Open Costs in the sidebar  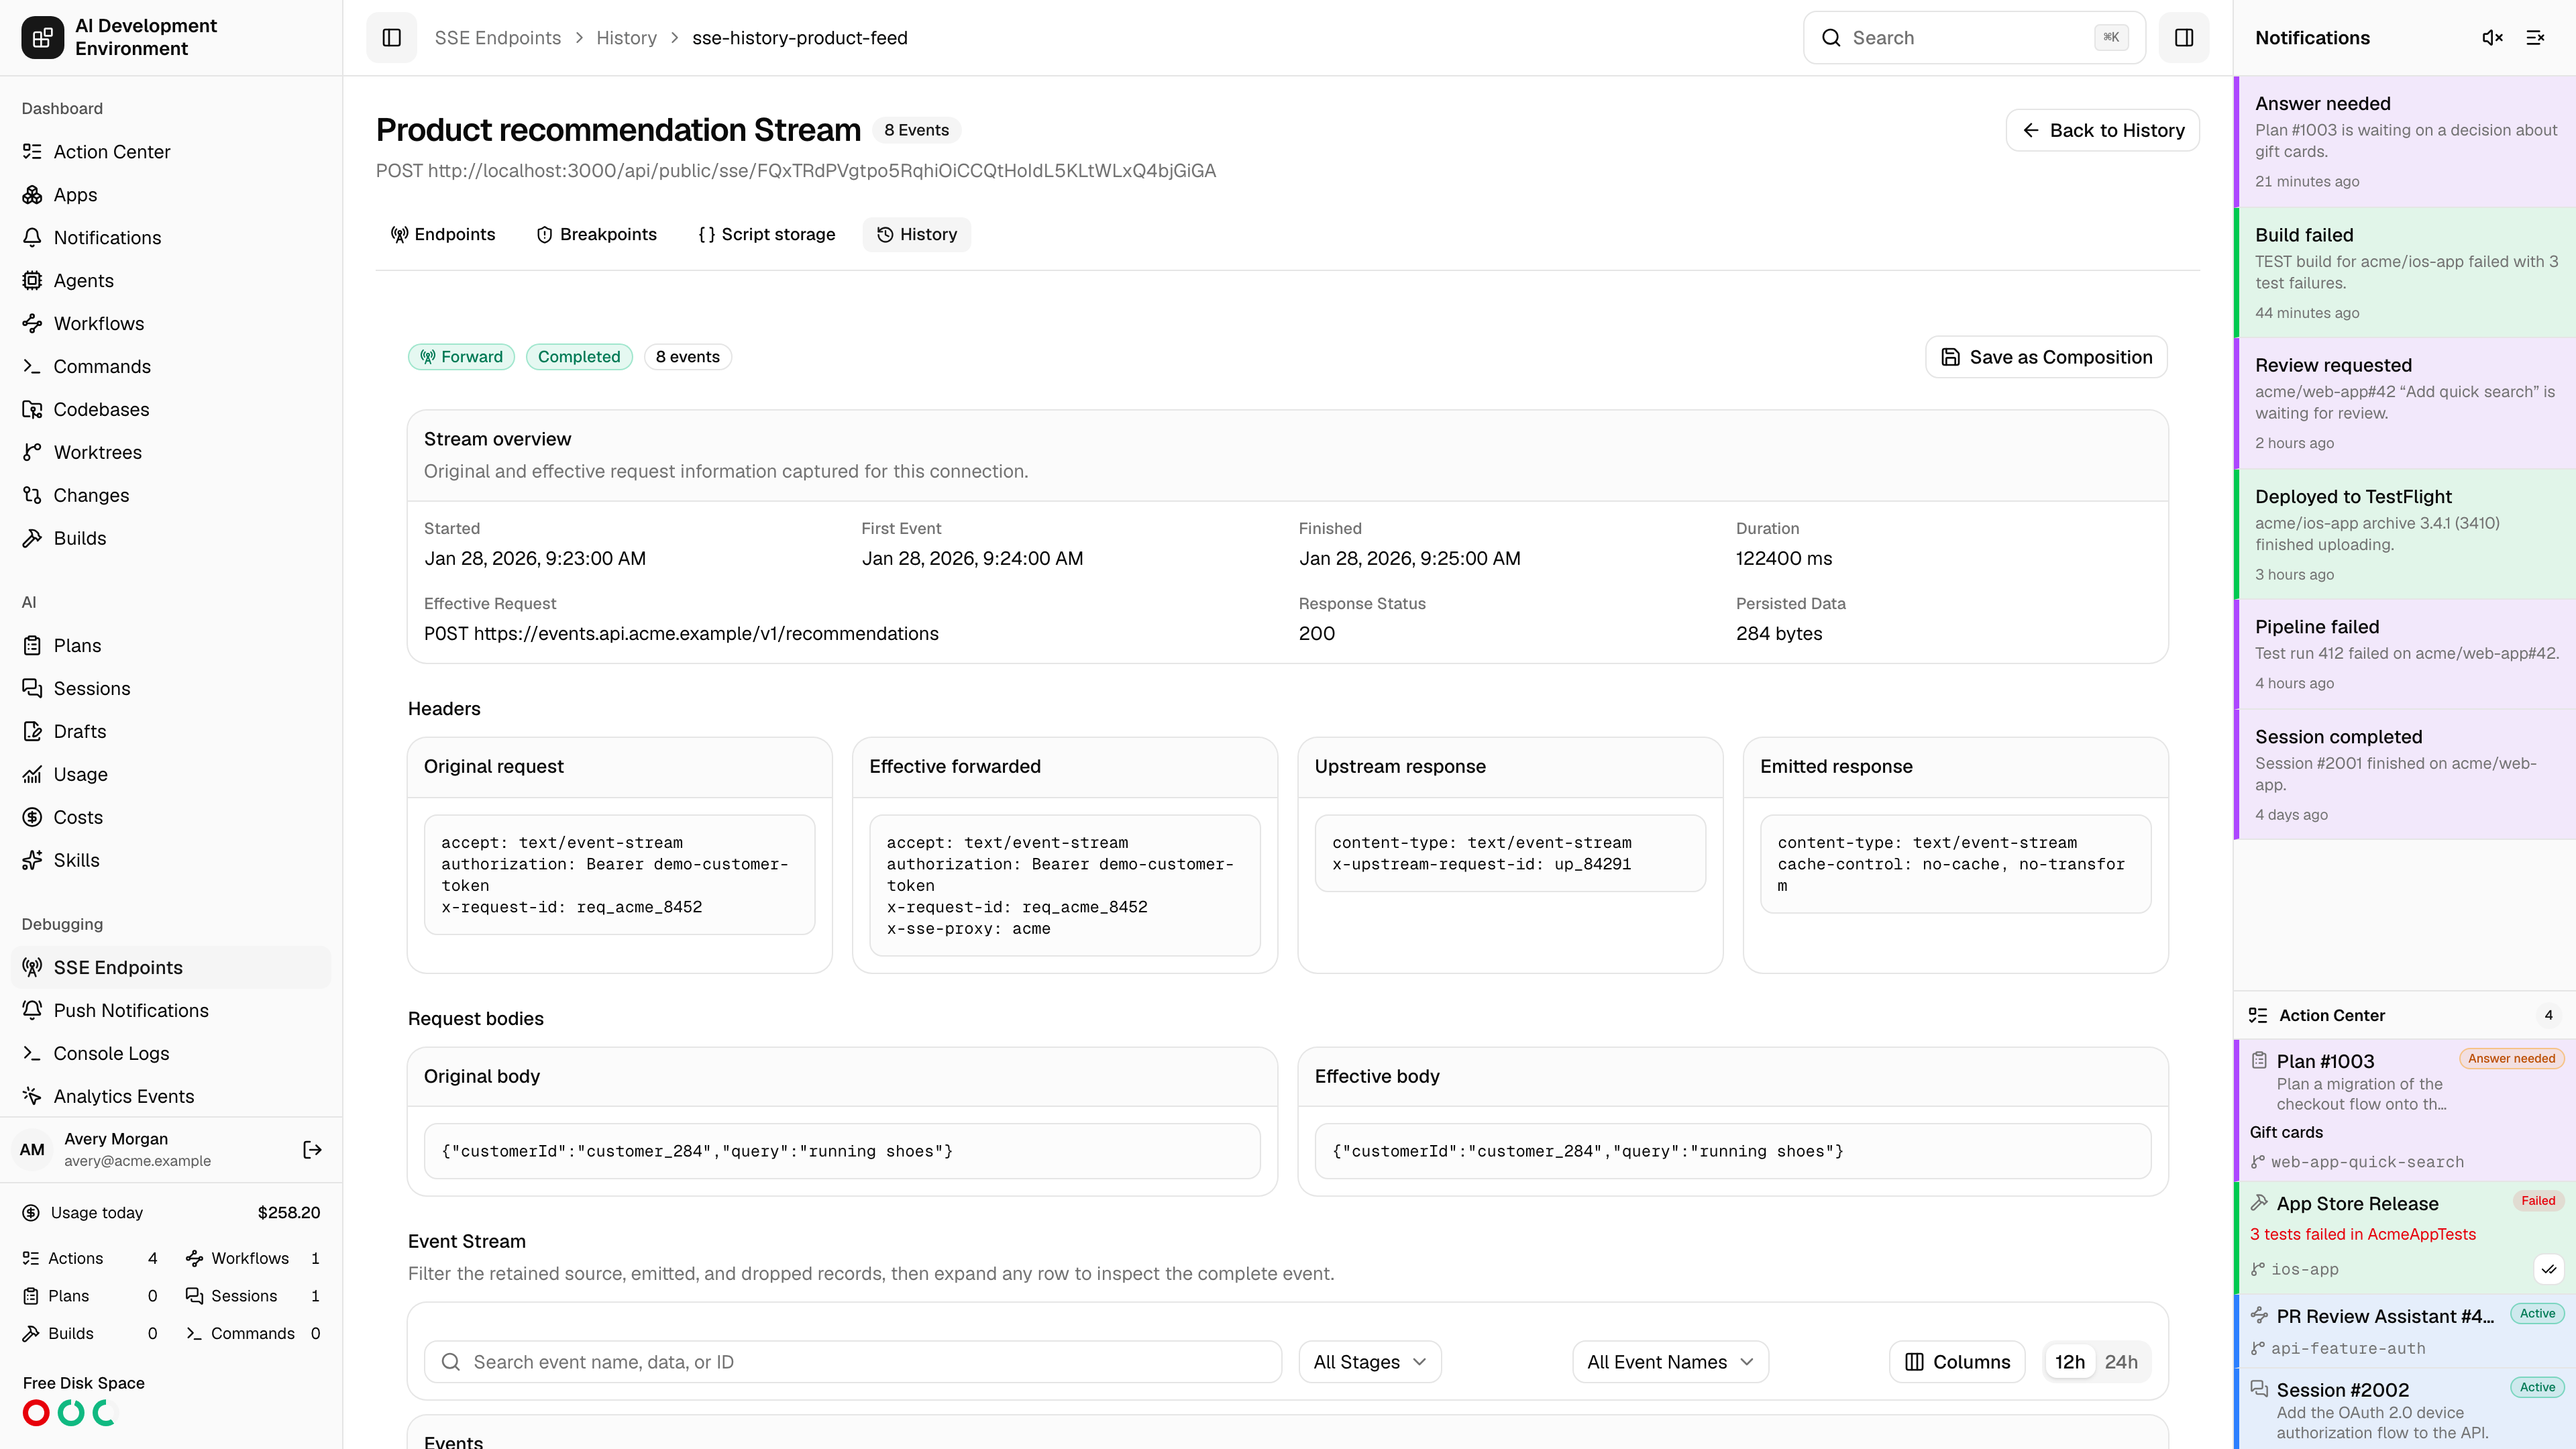171,818
